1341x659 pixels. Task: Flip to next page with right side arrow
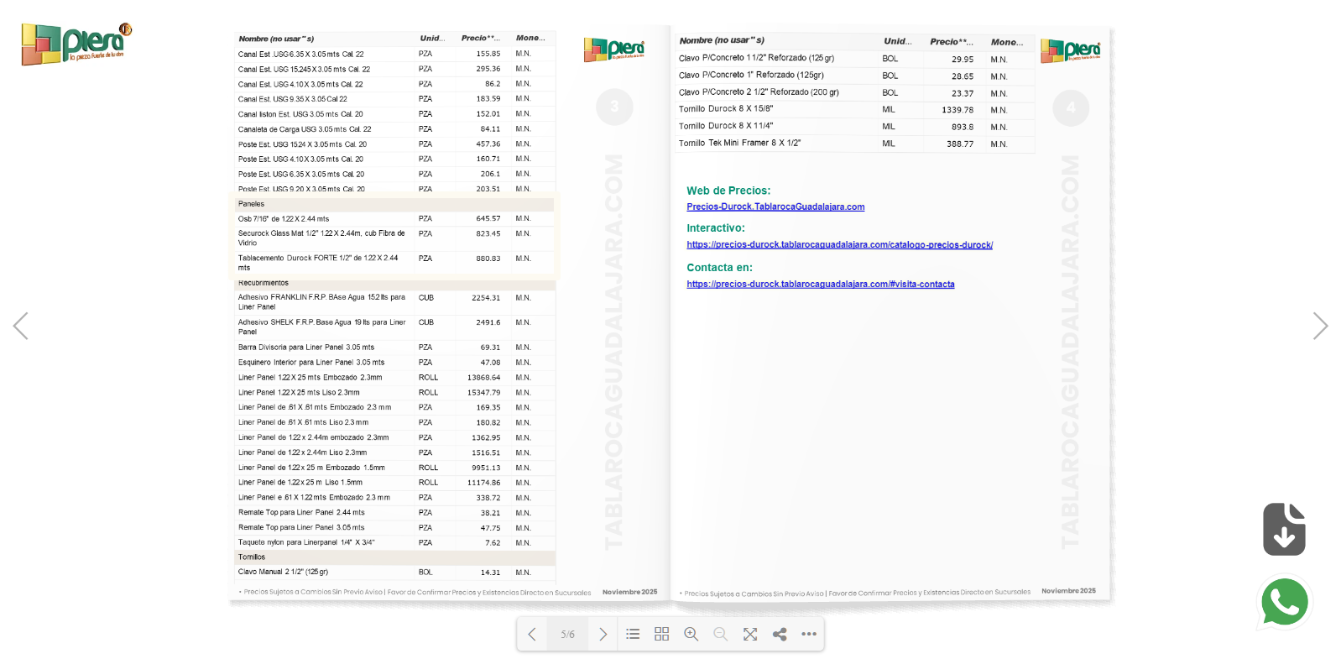pos(1320,326)
